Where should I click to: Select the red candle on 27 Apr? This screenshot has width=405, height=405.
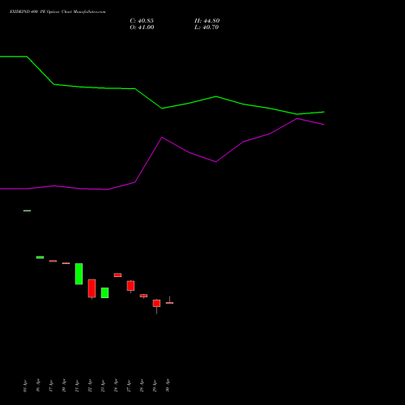[x=130, y=286]
